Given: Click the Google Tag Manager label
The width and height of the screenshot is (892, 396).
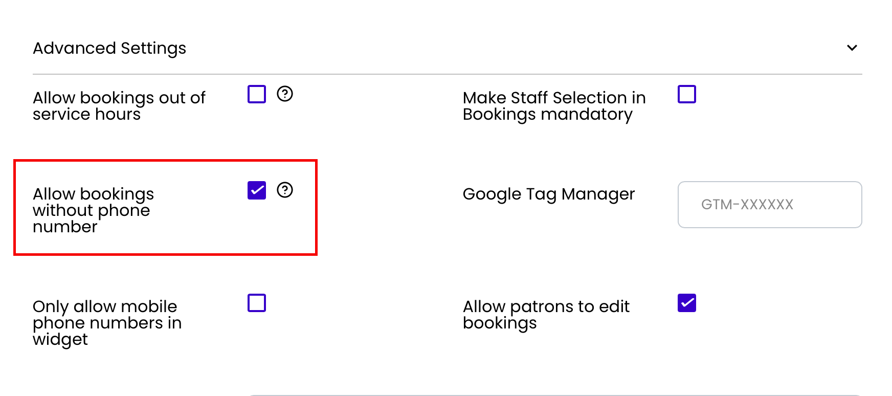Looking at the screenshot, I should [548, 194].
